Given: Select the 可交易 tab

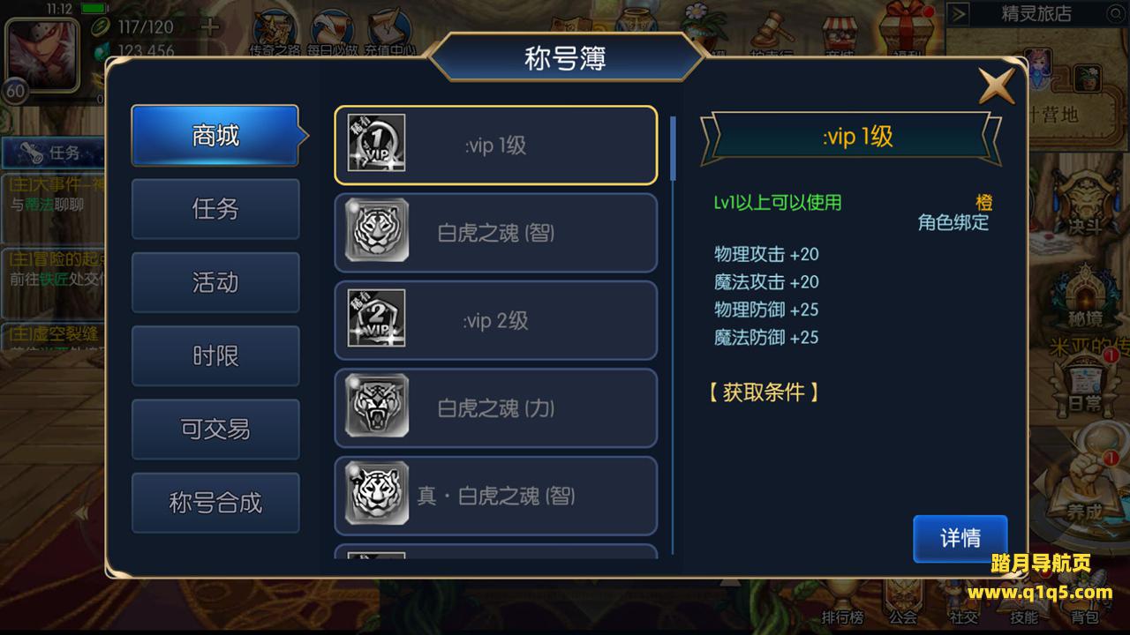Looking at the screenshot, I should tap(215, 429).
